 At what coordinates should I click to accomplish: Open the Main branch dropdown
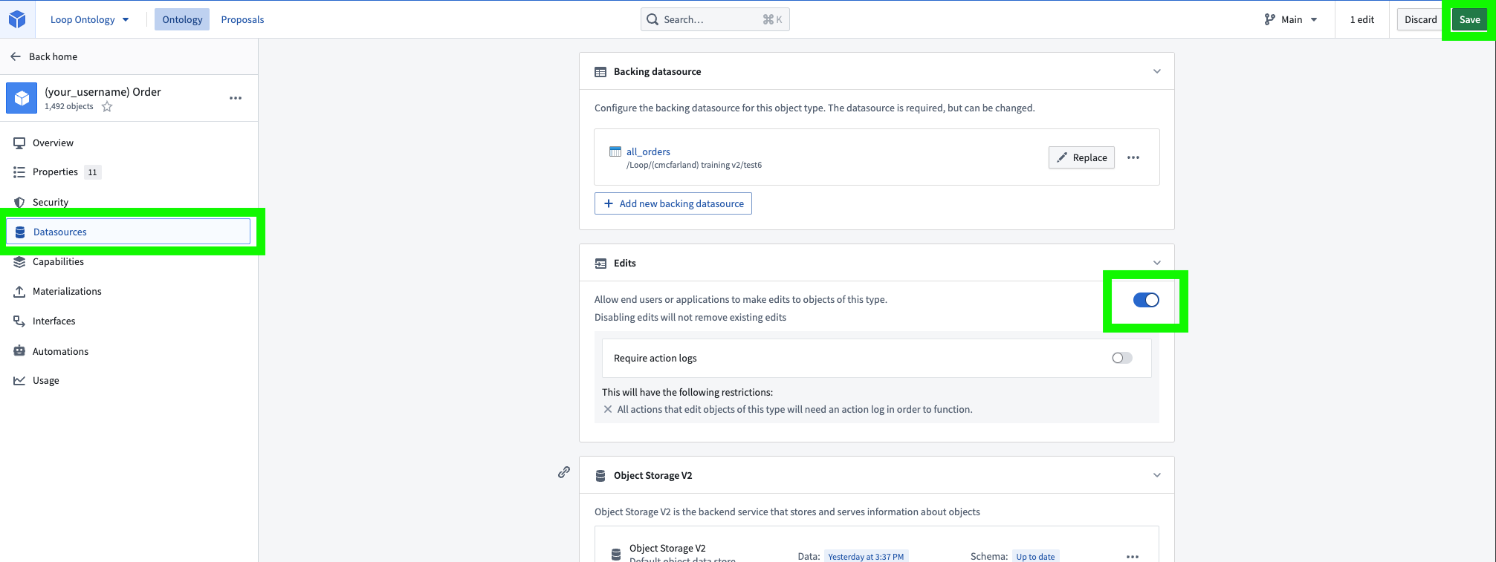(x=1291, y=19)
